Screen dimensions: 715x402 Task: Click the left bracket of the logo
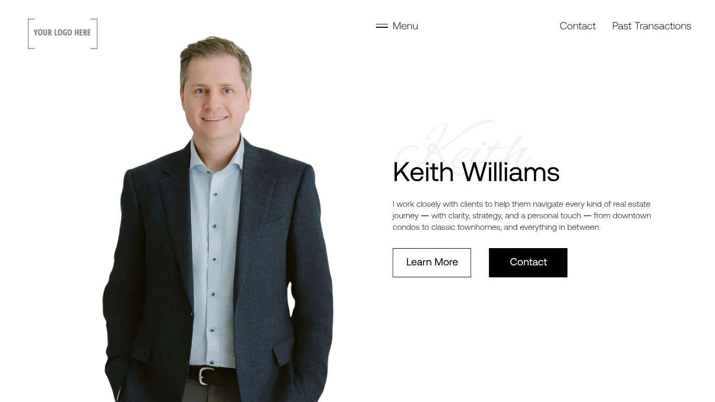click(x=31, y=33)
